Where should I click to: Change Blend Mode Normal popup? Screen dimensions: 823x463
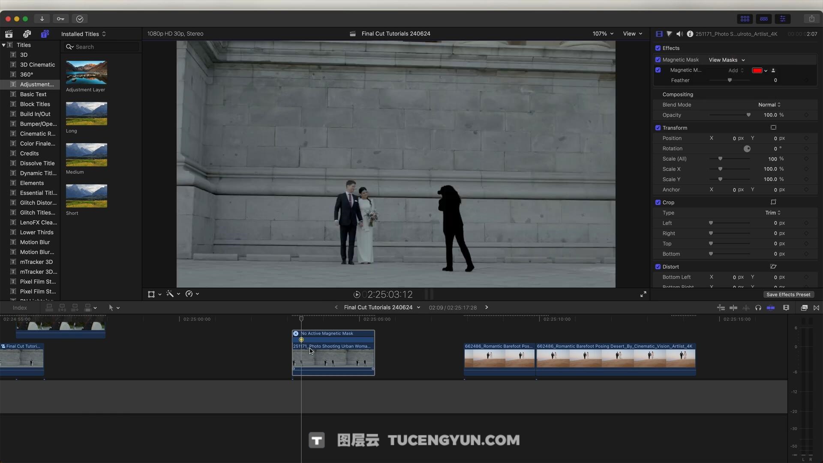coord(769,105)
